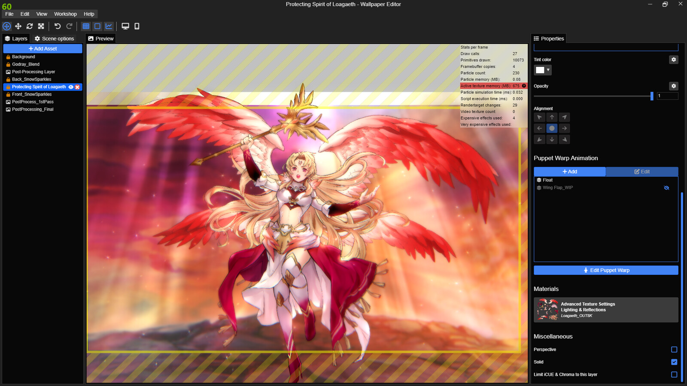Click the lock icon on Godray_Blend
The width and height of the screenshot is (687, 386).
pos(8,64)
